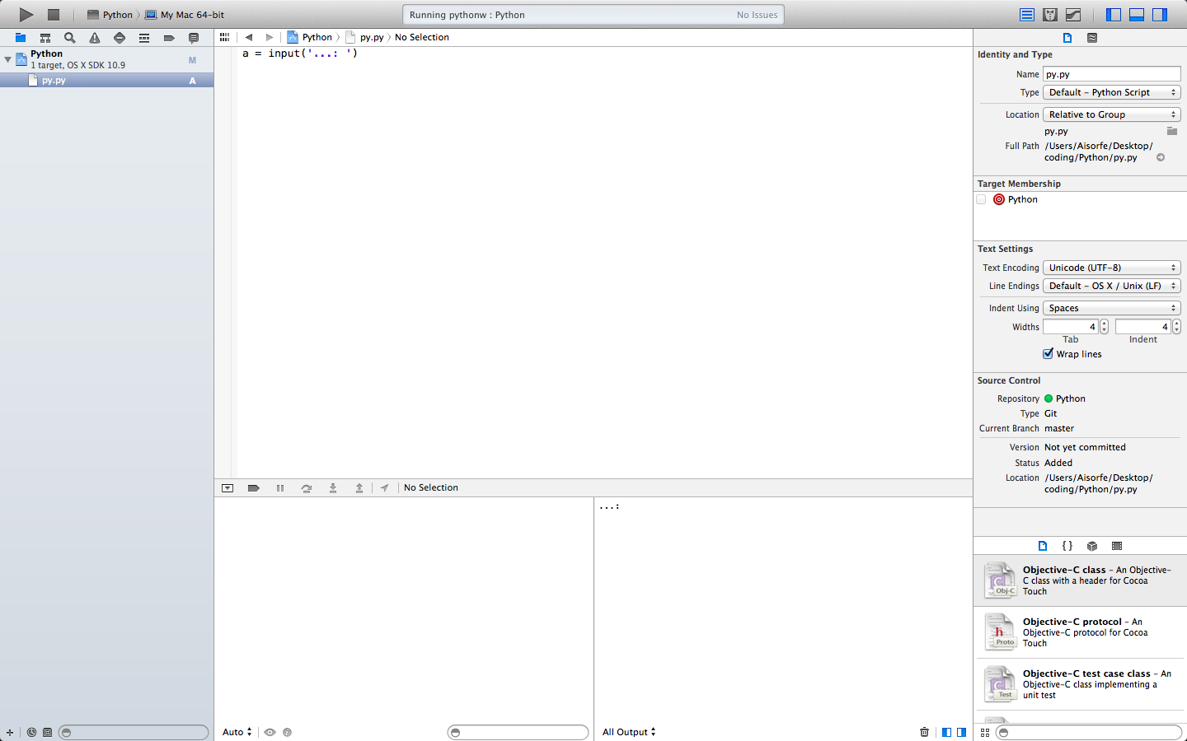This screenshot has height=741, width=1187.
Task: Open the Code Snippet library tab
Action: 1067,546
